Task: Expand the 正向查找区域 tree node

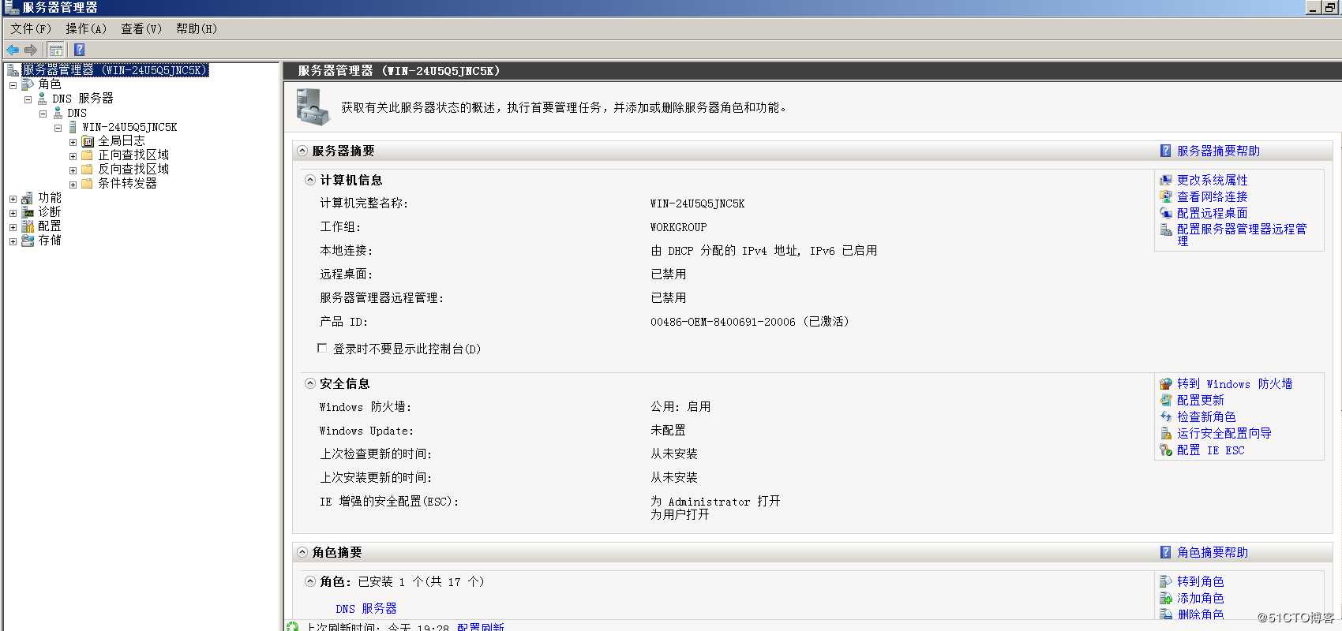Action: (x=73, y=156)
